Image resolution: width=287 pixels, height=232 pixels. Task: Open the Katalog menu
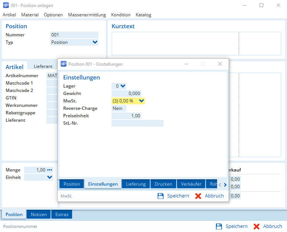click(x=143, y=15)
